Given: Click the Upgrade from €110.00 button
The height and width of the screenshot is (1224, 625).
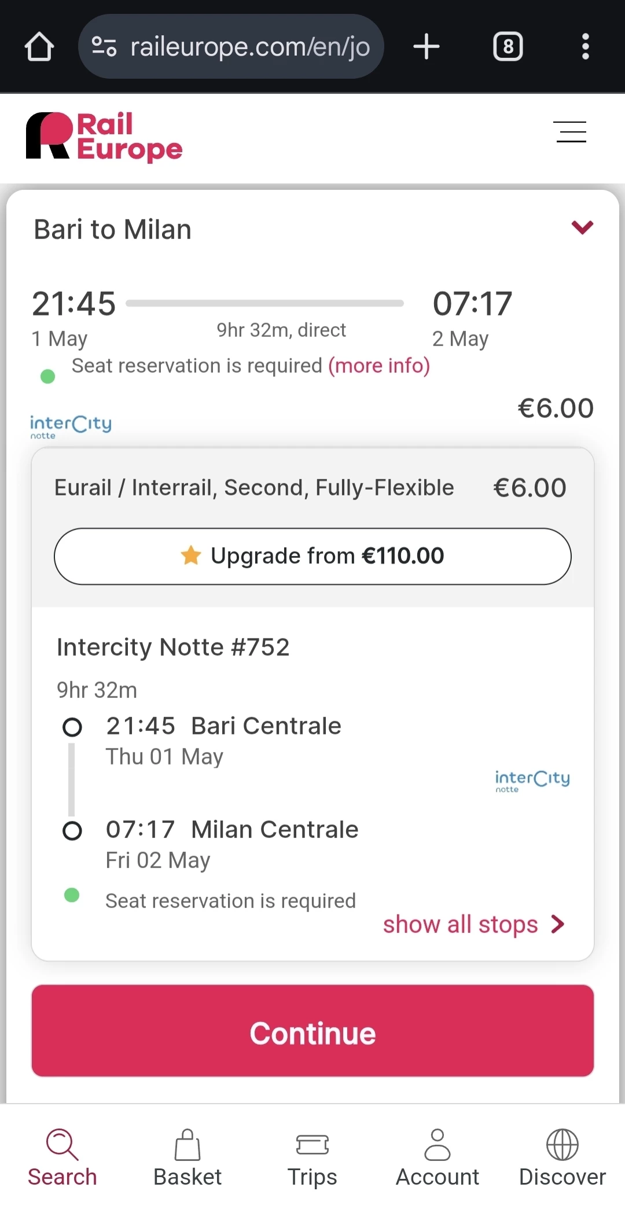Looking at the screenshot, I should click(312, 556).
